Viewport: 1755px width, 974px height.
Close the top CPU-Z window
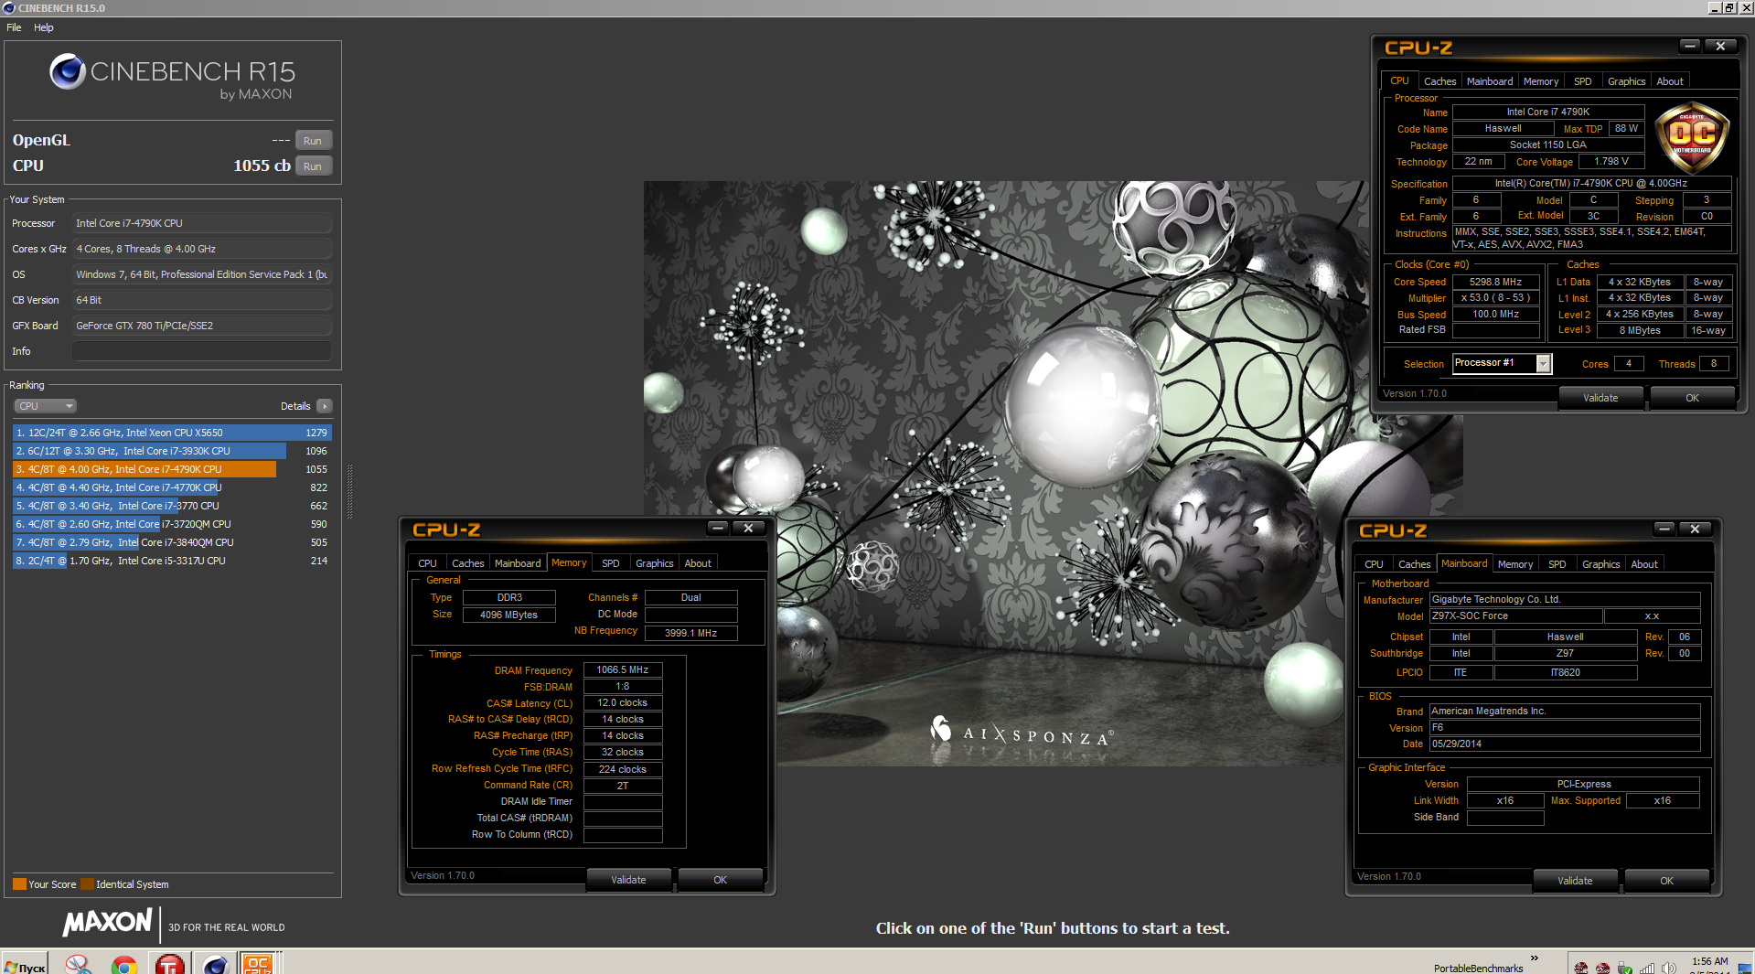[1720, 46]
